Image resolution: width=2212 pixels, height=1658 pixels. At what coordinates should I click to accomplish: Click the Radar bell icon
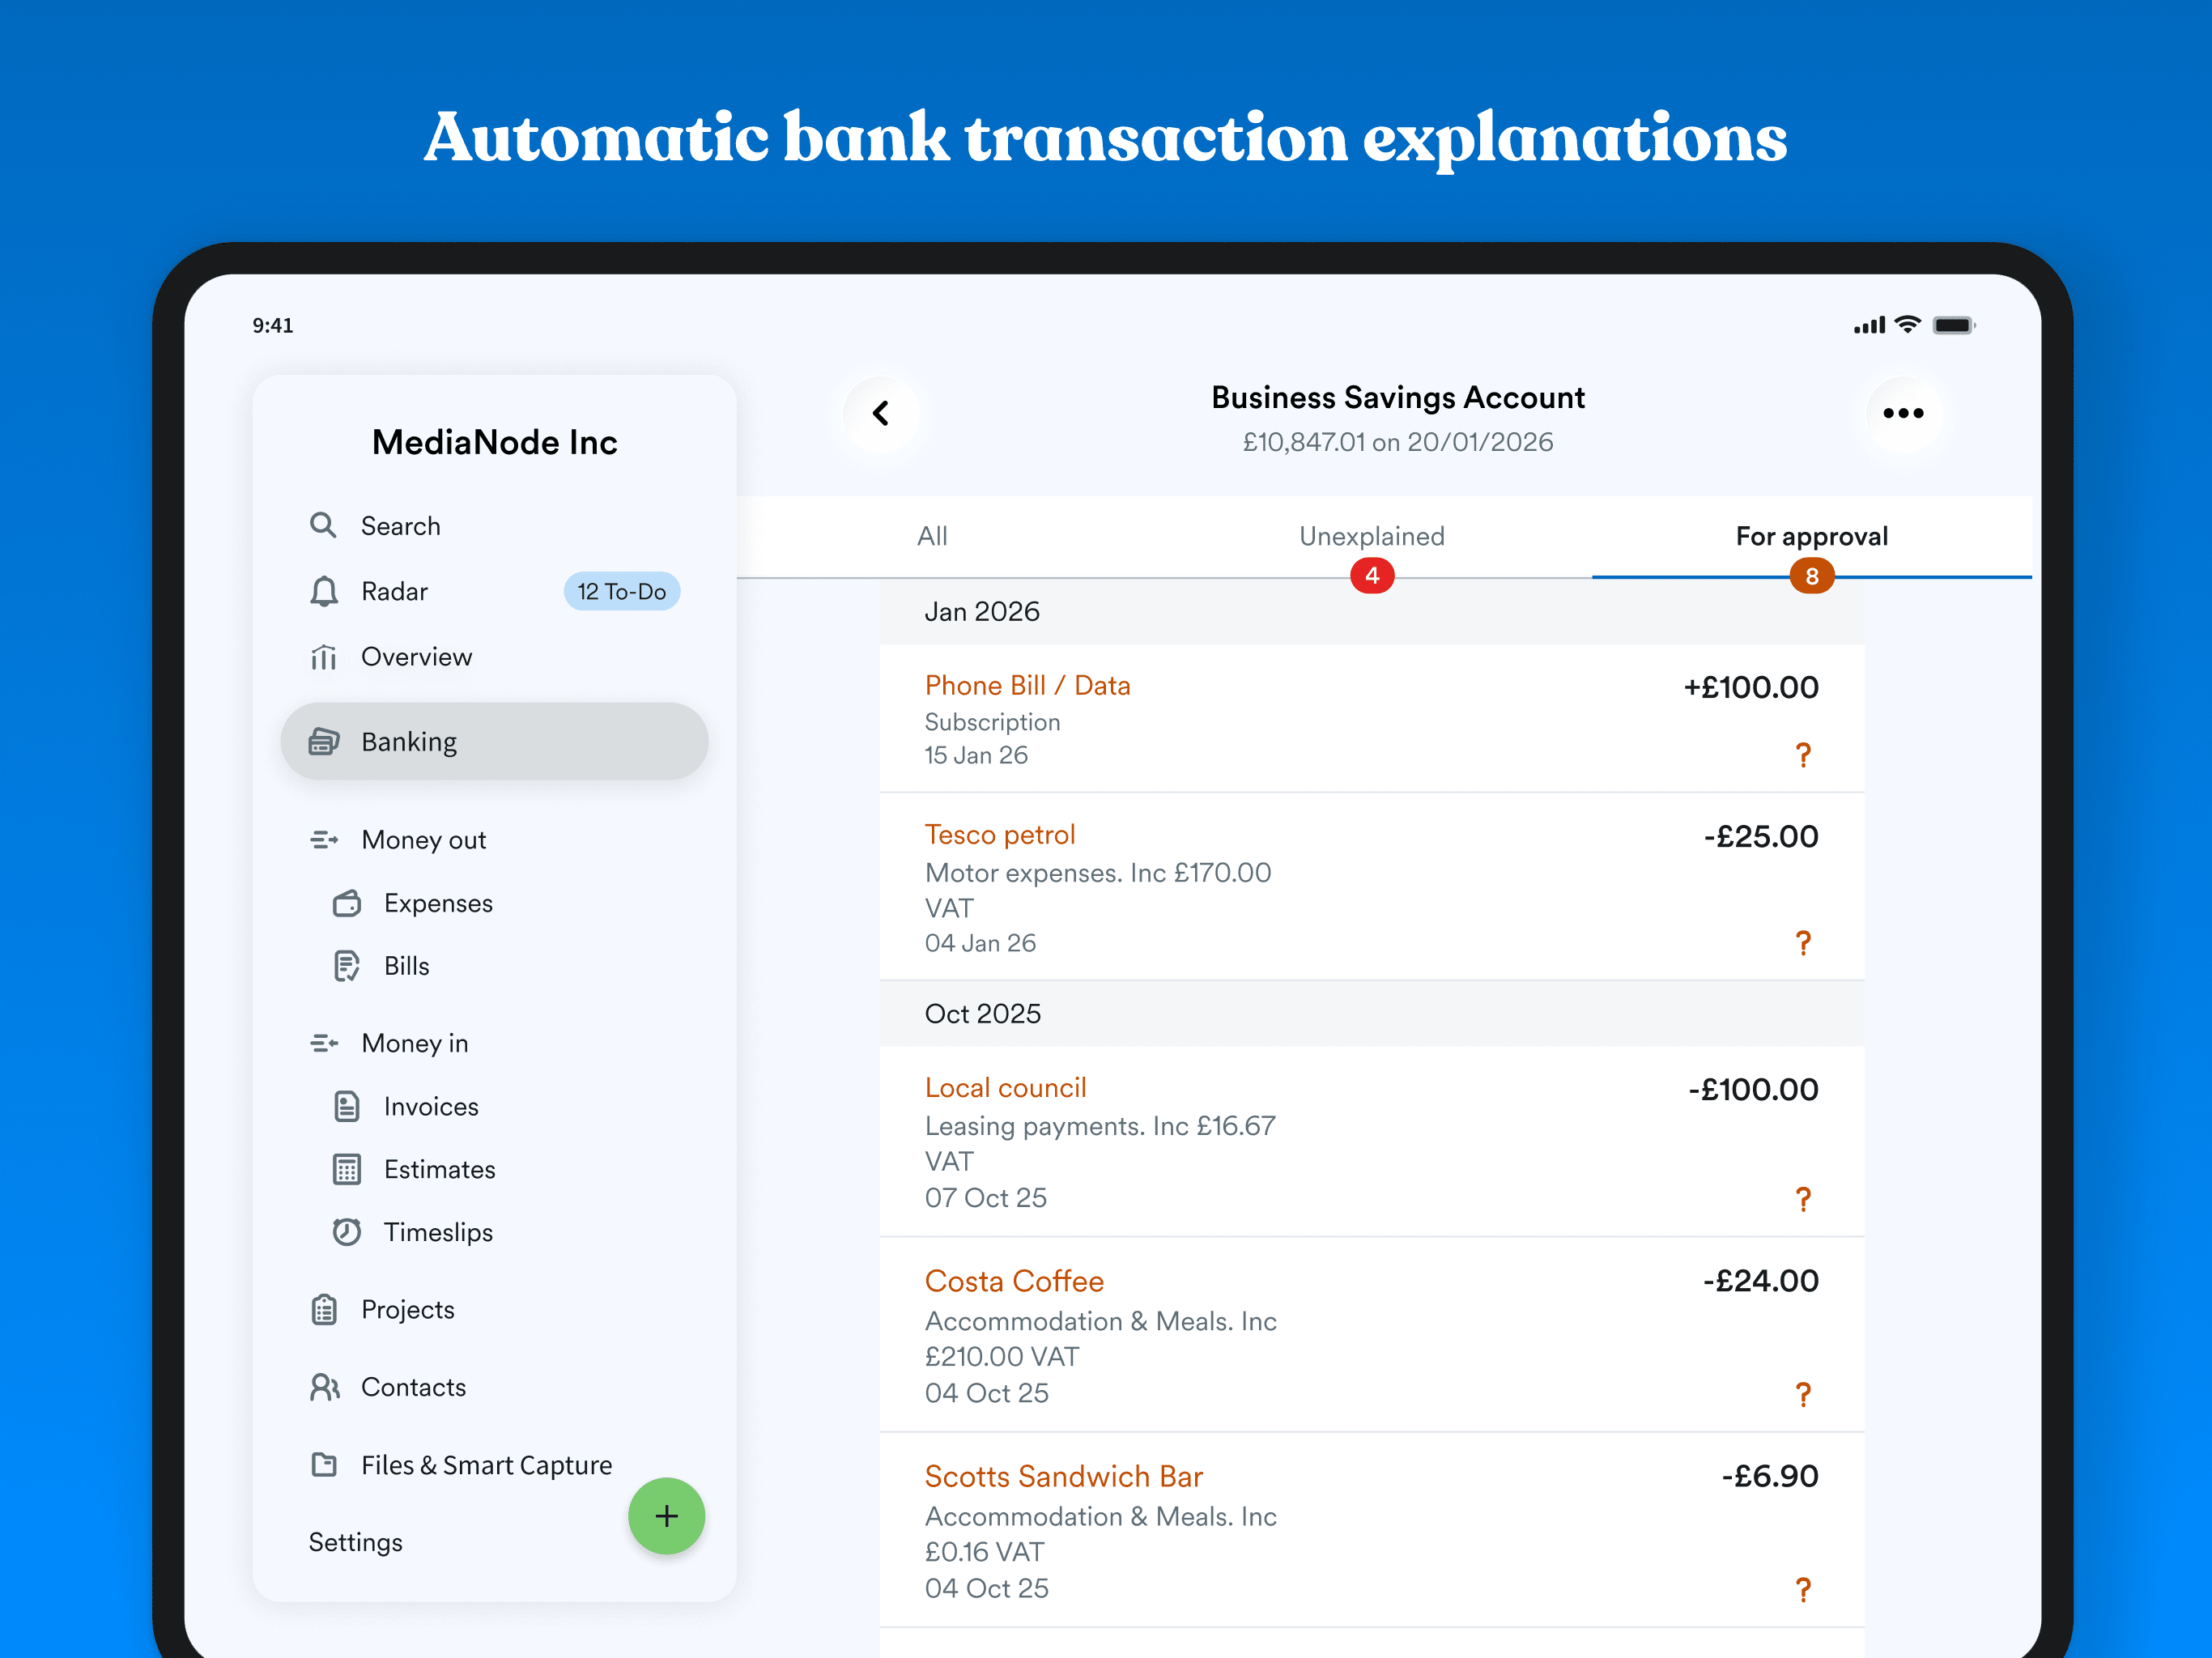click(323, 591)
